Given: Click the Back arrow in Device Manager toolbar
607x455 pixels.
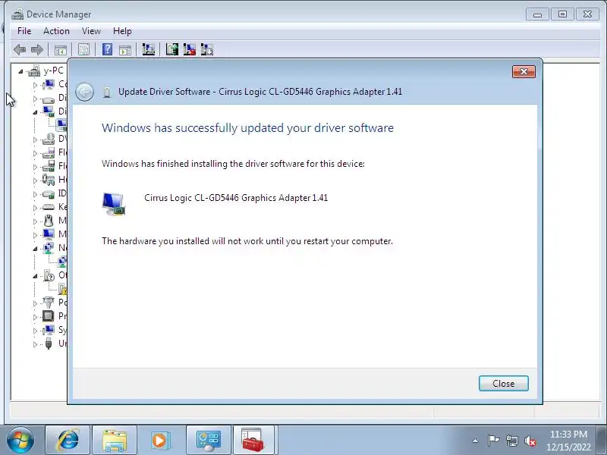Looking at the screenshot, I should click(20, 49).
